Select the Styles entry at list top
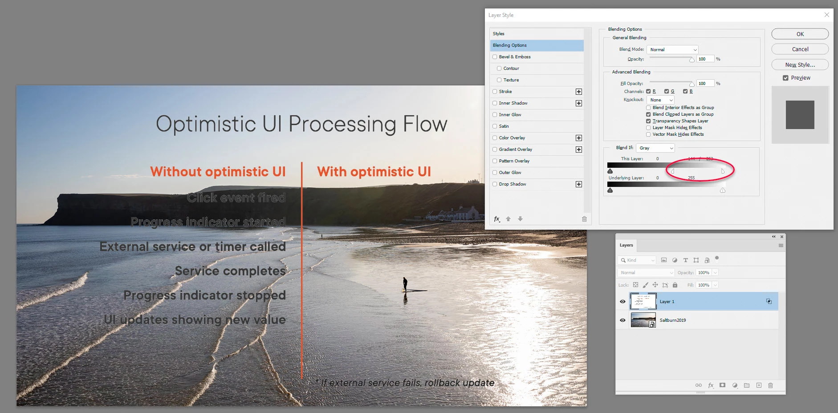This screenshot has width=838, height=413. tap(537, 34)
